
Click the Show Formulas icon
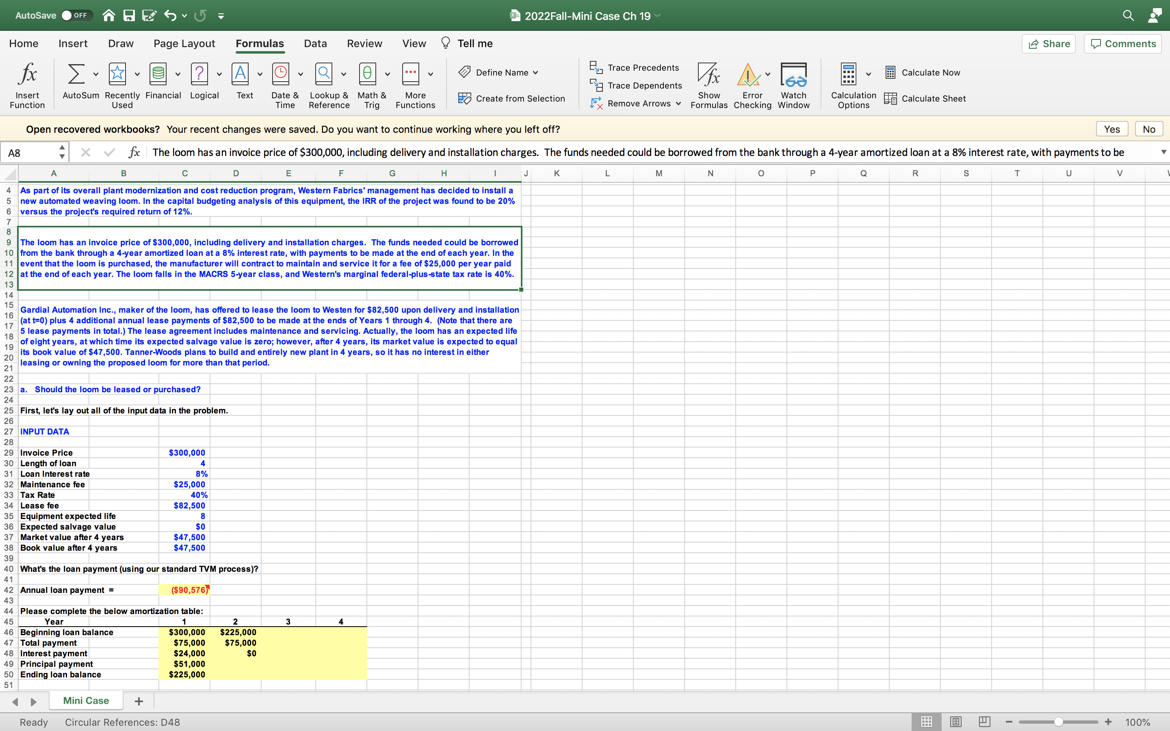(709, 74)
